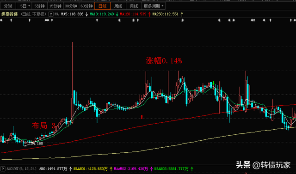296x174 pixels.
Task: Select the MA5:118.326 value
Action: coord(72,14)
